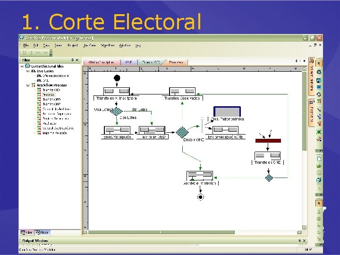340x255 pixels.
Task: Open the layout toolbar options dropdown arrow
Action: coord(51,53)
